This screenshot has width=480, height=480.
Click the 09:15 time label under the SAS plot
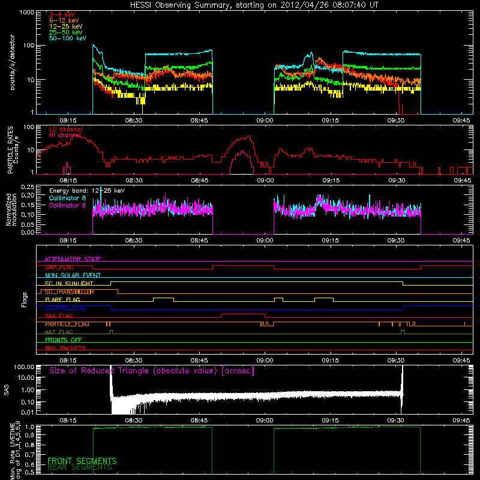331,421
